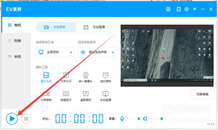Select the 常规 sidebar tab

16,25
